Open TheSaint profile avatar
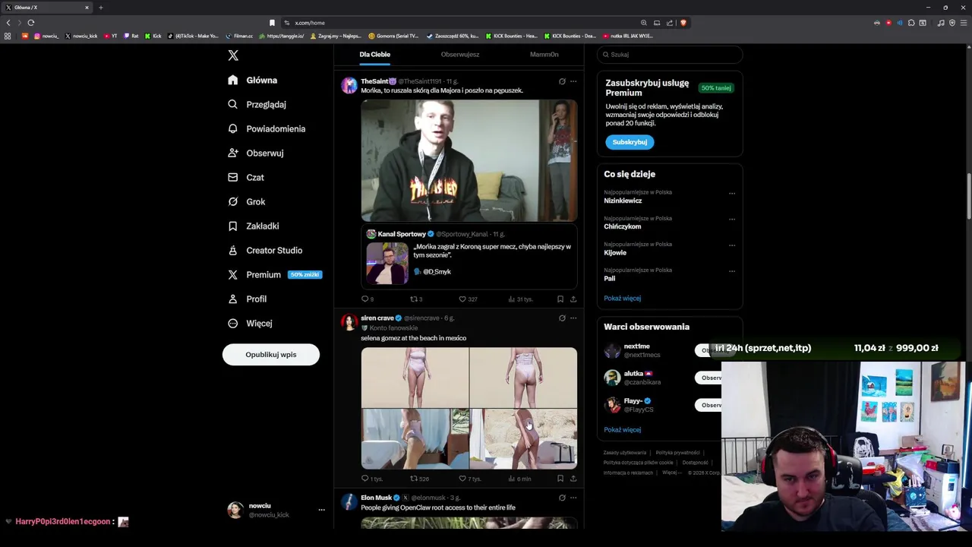The height and width of the screenshot is (547, 972). click(349, 85)
